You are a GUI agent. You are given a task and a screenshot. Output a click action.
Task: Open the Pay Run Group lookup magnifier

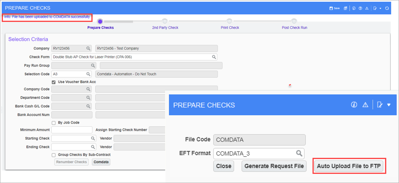(x=93, y=65)
